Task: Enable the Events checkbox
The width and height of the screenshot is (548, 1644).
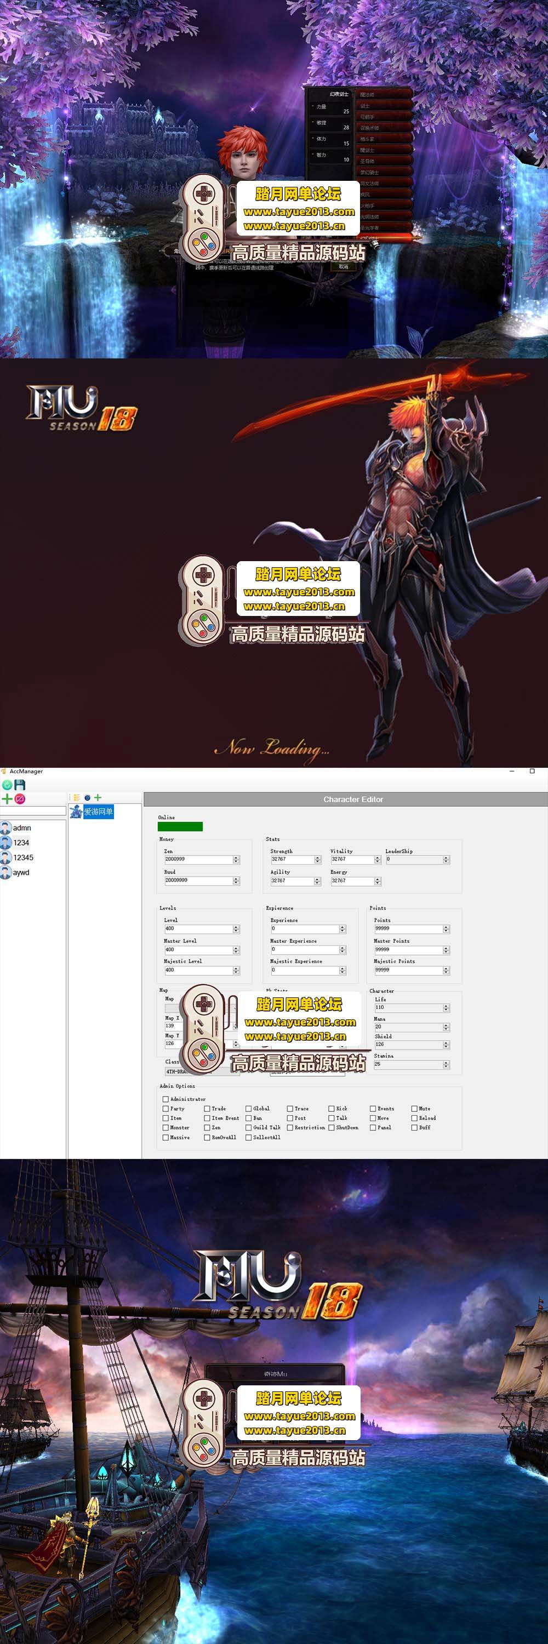Action: tap(373, 1109)
